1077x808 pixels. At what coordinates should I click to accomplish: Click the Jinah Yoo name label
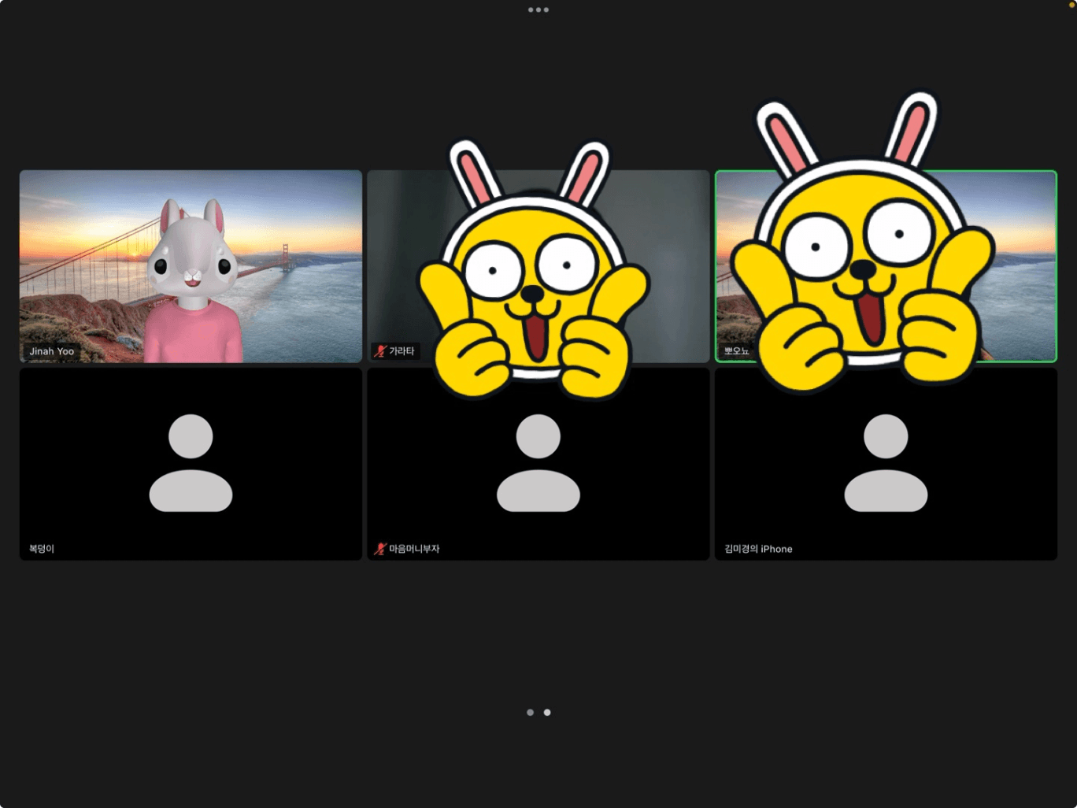coord(52,351)
